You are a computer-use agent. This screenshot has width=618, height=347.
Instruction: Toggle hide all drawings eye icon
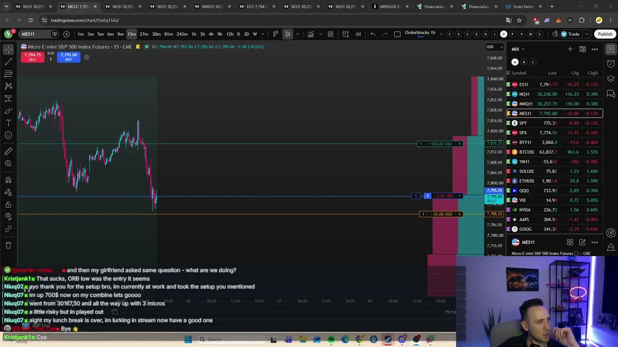8,216
